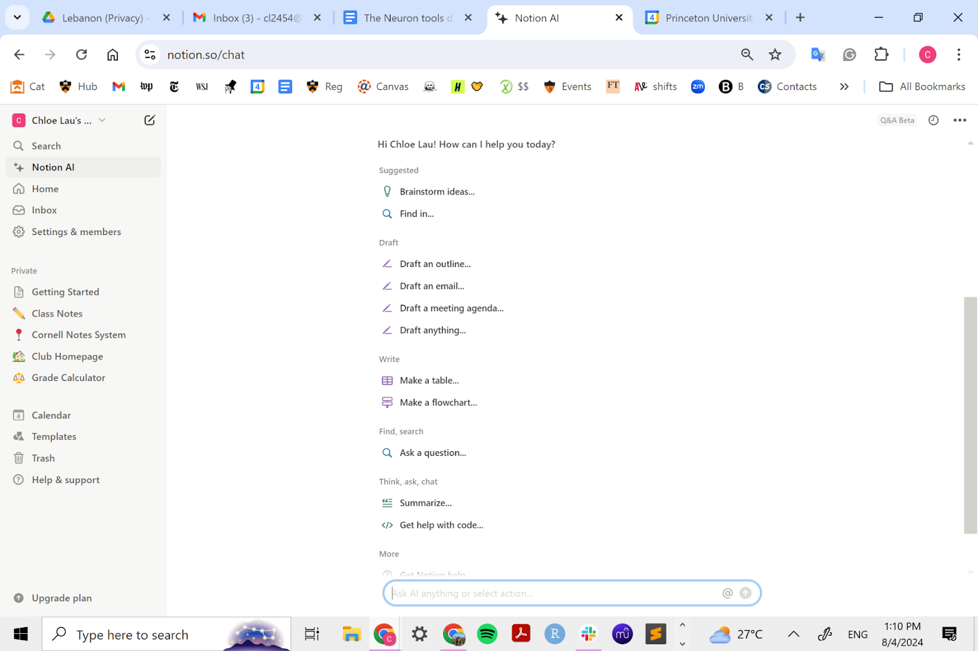Image resolution: width=978 pixels, height=651 pixels.
Task: Create a new page with compose icon
Action: pyautogui.click(x=150, y=120)
